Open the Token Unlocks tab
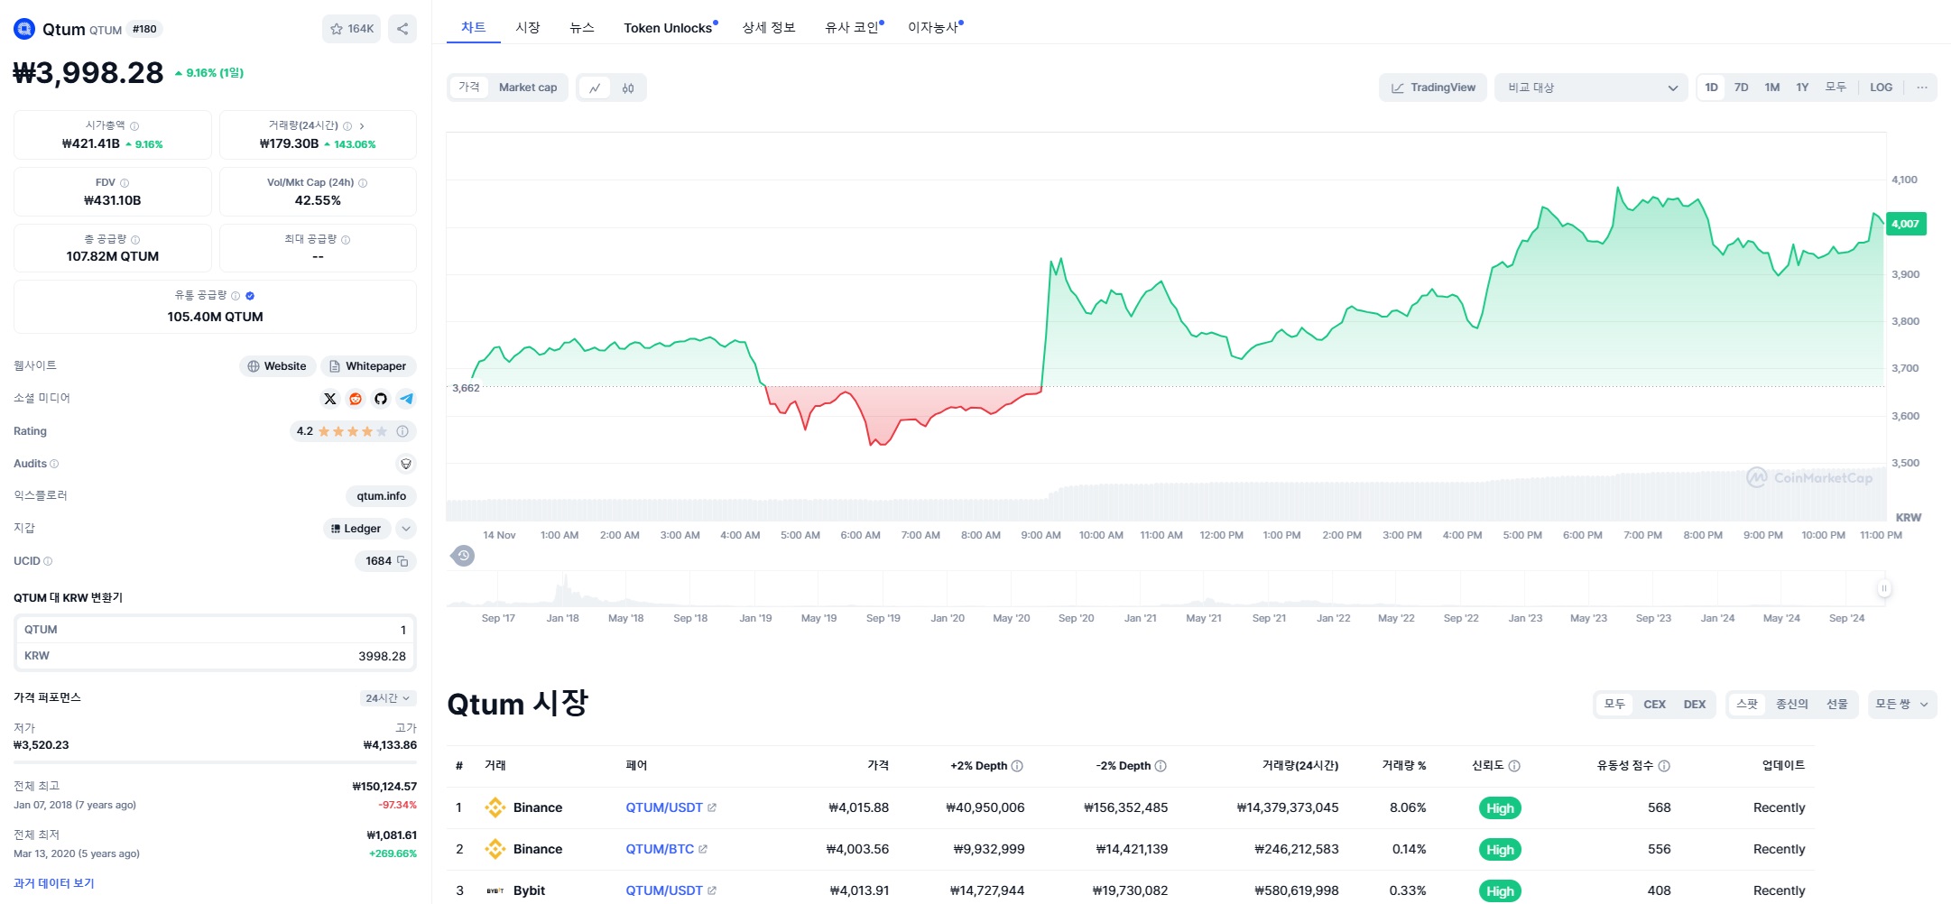 click(670, 28)
